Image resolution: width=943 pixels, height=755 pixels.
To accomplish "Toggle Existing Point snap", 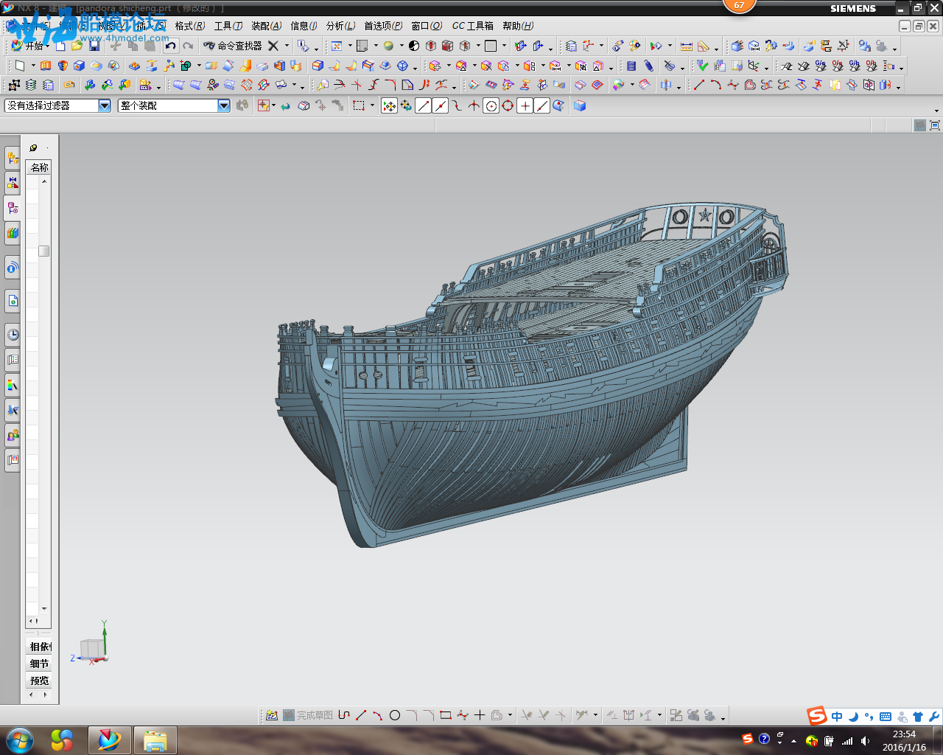I will (x=525, y=105).
